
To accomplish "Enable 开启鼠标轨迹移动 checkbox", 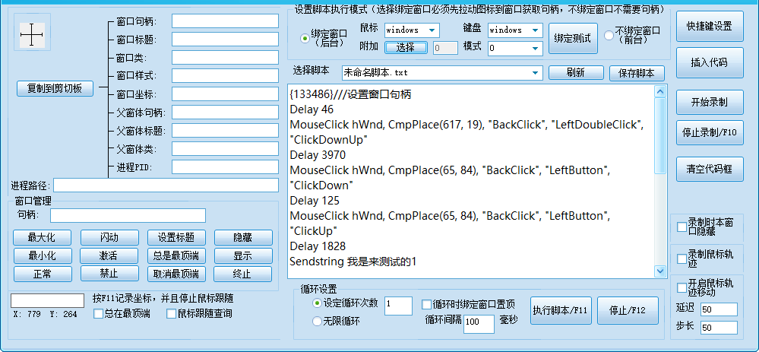I will [682, 287].
